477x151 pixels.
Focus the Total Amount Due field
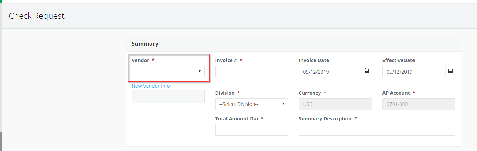[x=252, y=129]
